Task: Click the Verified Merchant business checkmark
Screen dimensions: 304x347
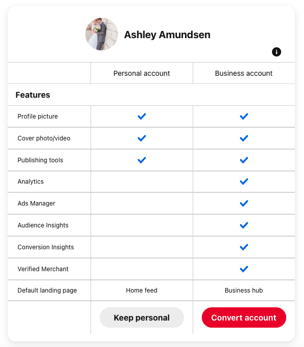Action: [244, 269]
